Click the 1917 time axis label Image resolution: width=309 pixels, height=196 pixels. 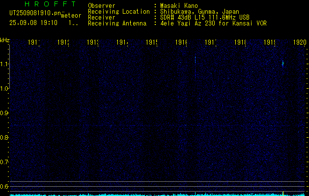coord(210,42)
